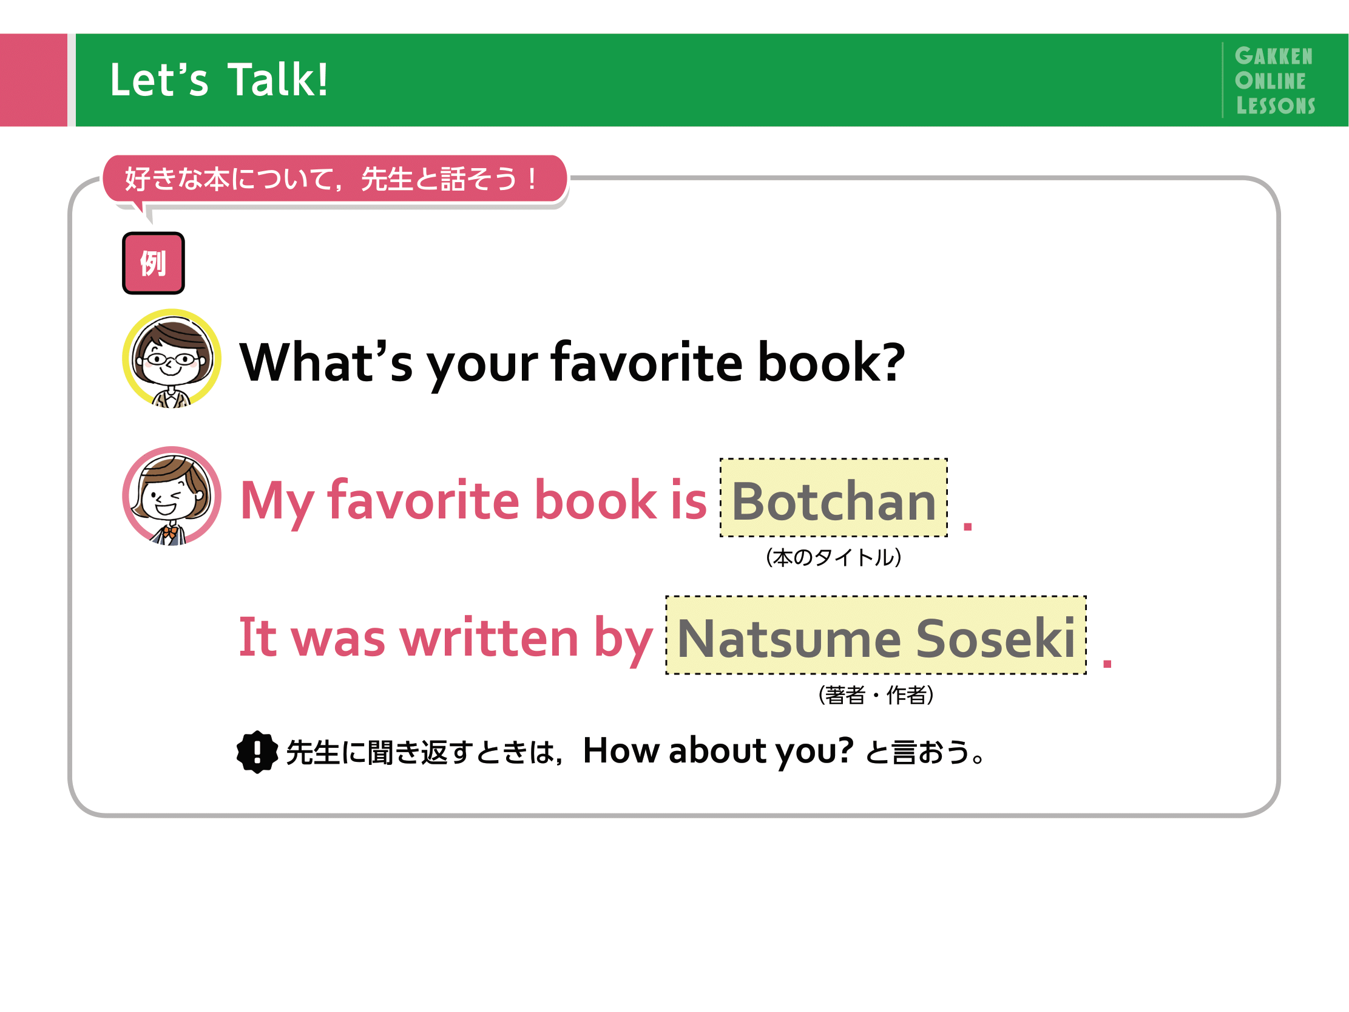Viewport: 1349px width, 1012px height.
Task: Click the winking student avatar
Action: [171, 496]
